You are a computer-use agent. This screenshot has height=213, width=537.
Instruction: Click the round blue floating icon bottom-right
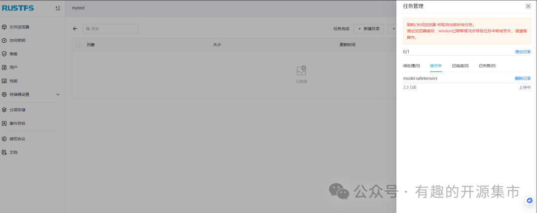coord(530,201)
